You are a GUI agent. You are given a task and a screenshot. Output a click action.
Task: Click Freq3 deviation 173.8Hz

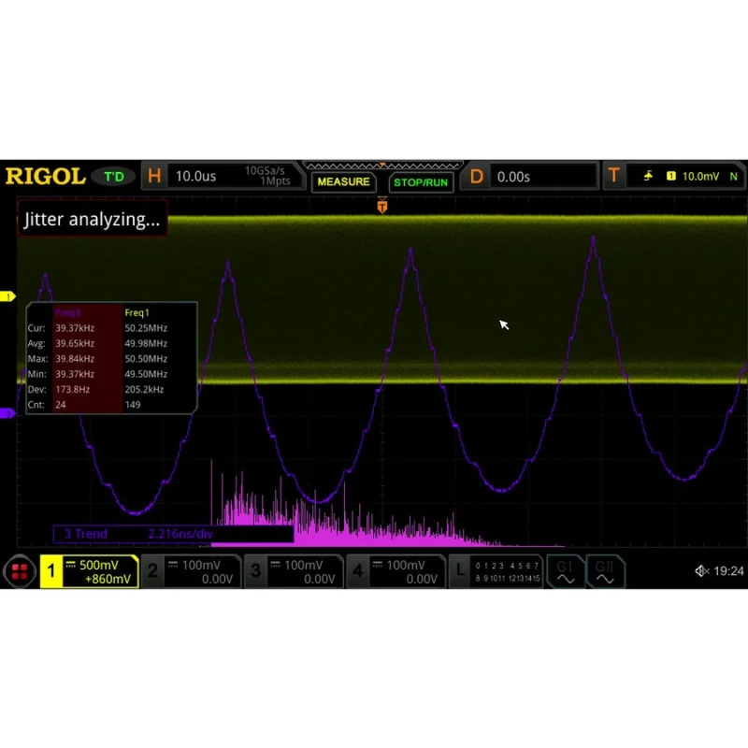pos(73,389)
